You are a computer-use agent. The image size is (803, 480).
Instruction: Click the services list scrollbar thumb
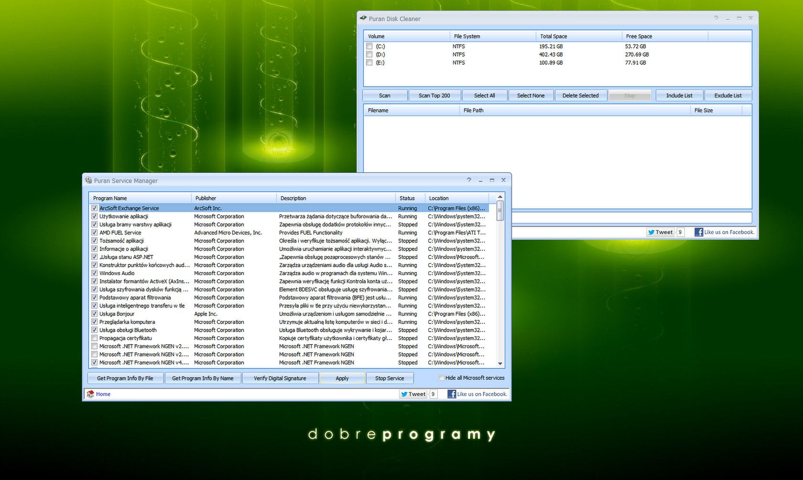(500, 211)
